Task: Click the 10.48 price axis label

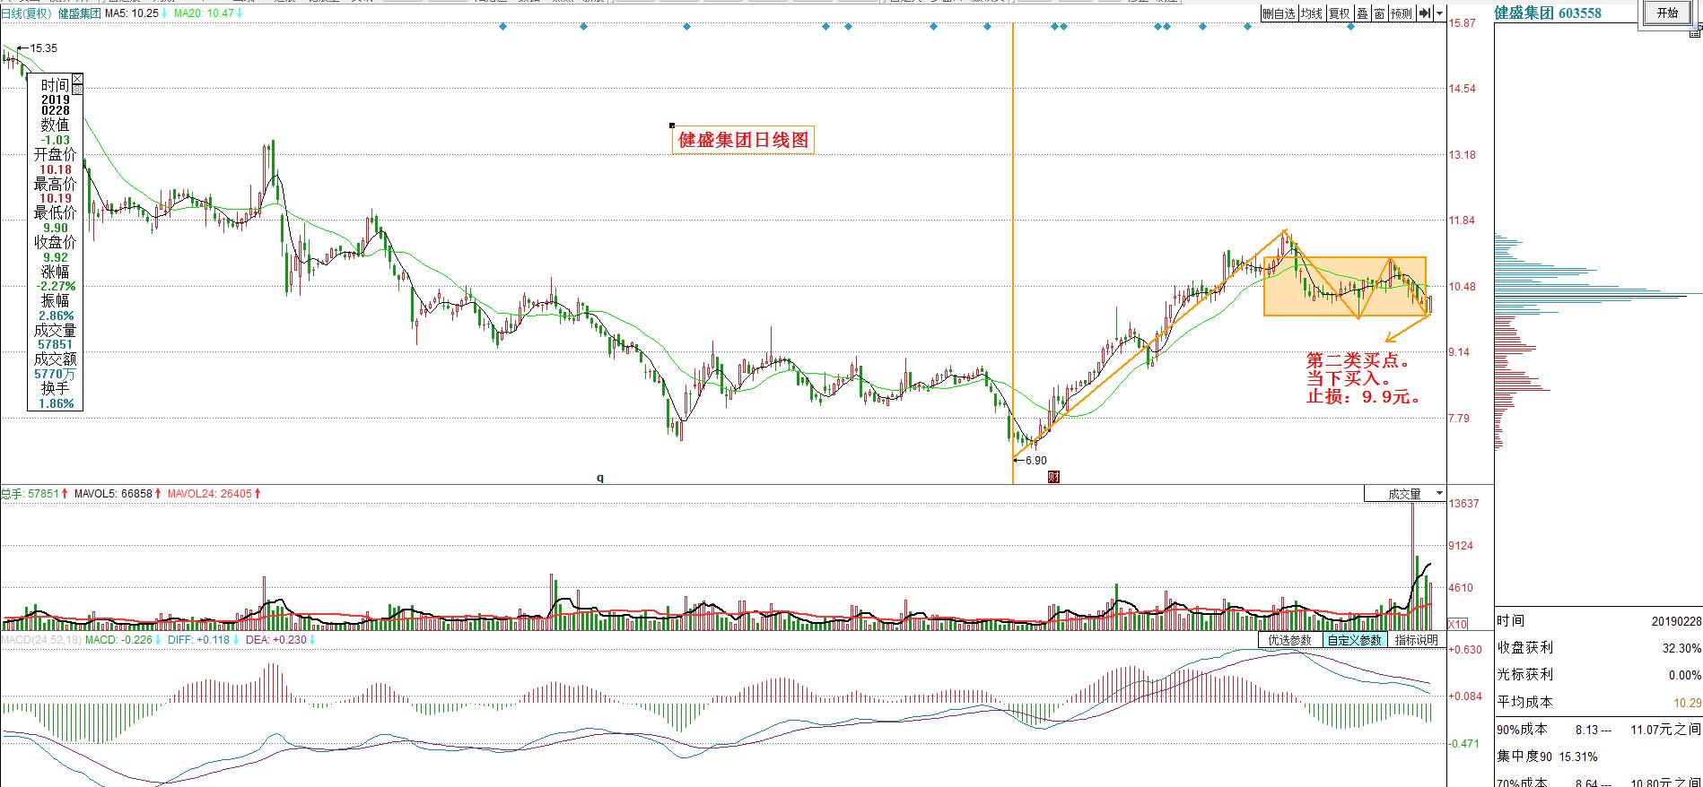Action: coord(1463,287)
